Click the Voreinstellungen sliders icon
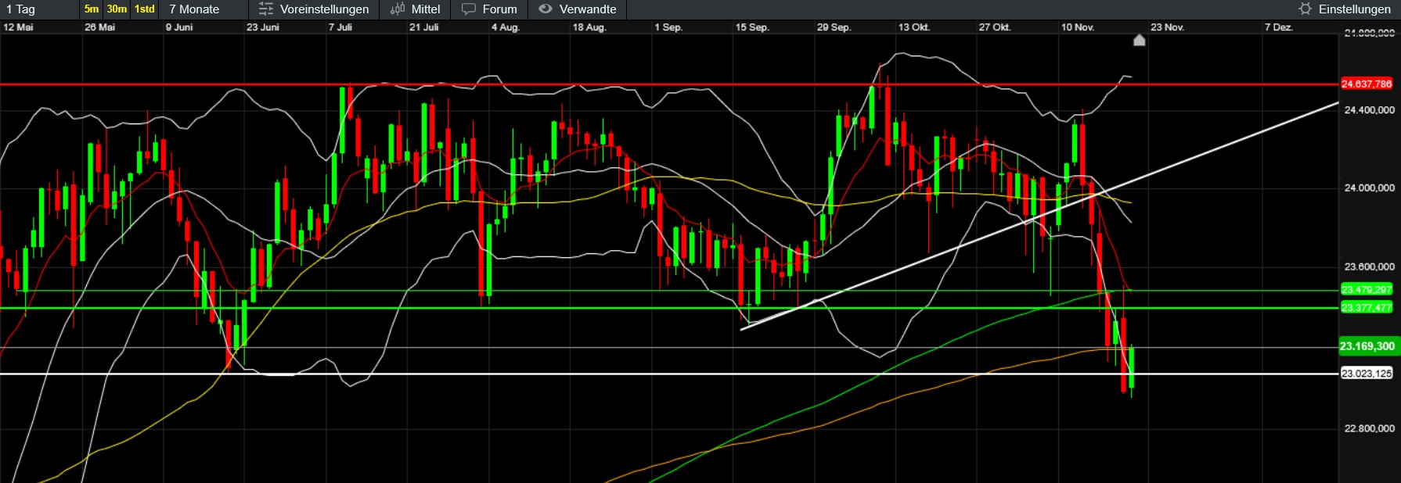 click(x=266, y=9)
